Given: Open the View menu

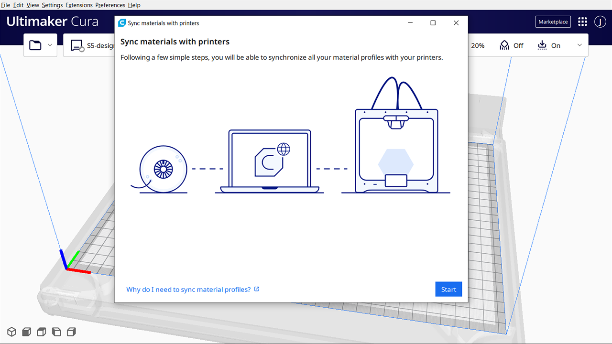Looking at the screenshot, I should pos(33,5).
